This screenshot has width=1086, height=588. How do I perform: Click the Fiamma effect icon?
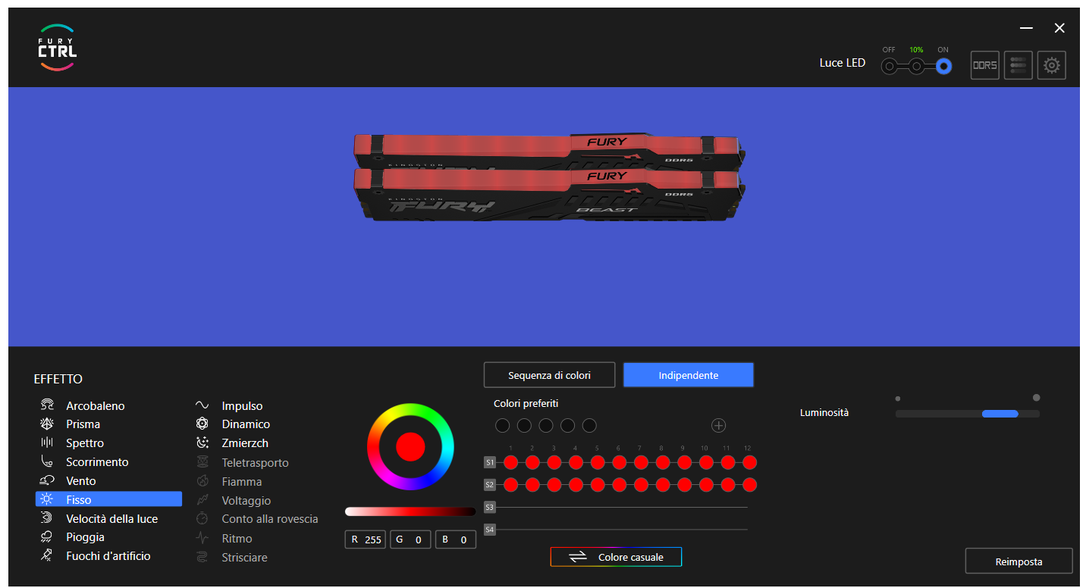(x=202, y=481)
